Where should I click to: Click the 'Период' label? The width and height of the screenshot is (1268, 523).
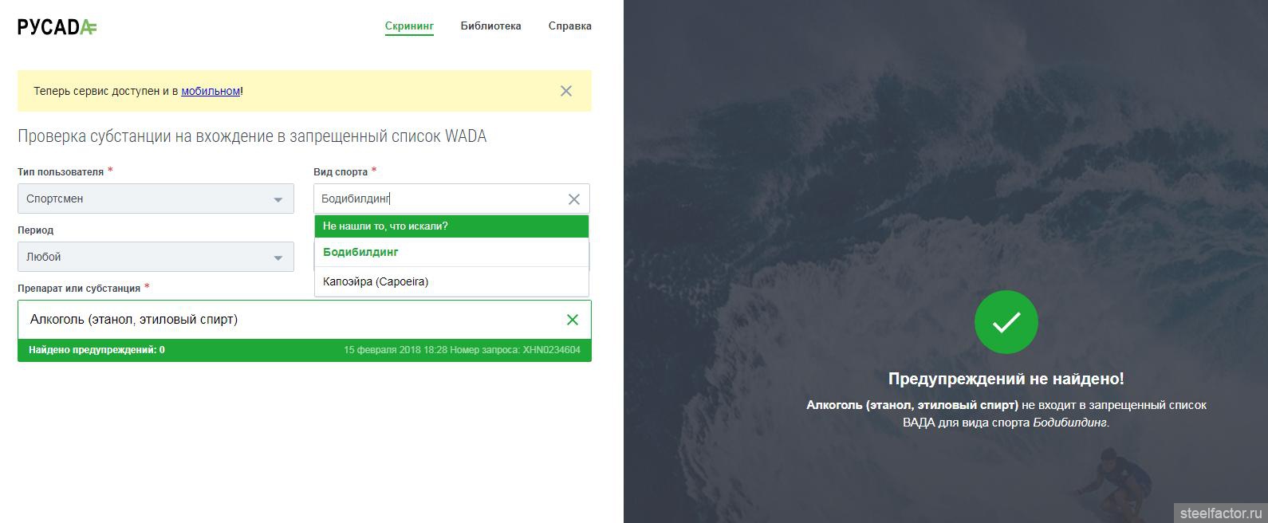click(x=36, y=230)
